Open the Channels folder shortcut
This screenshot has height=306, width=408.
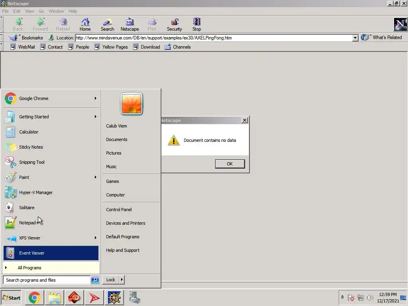[x=178, y=47]
